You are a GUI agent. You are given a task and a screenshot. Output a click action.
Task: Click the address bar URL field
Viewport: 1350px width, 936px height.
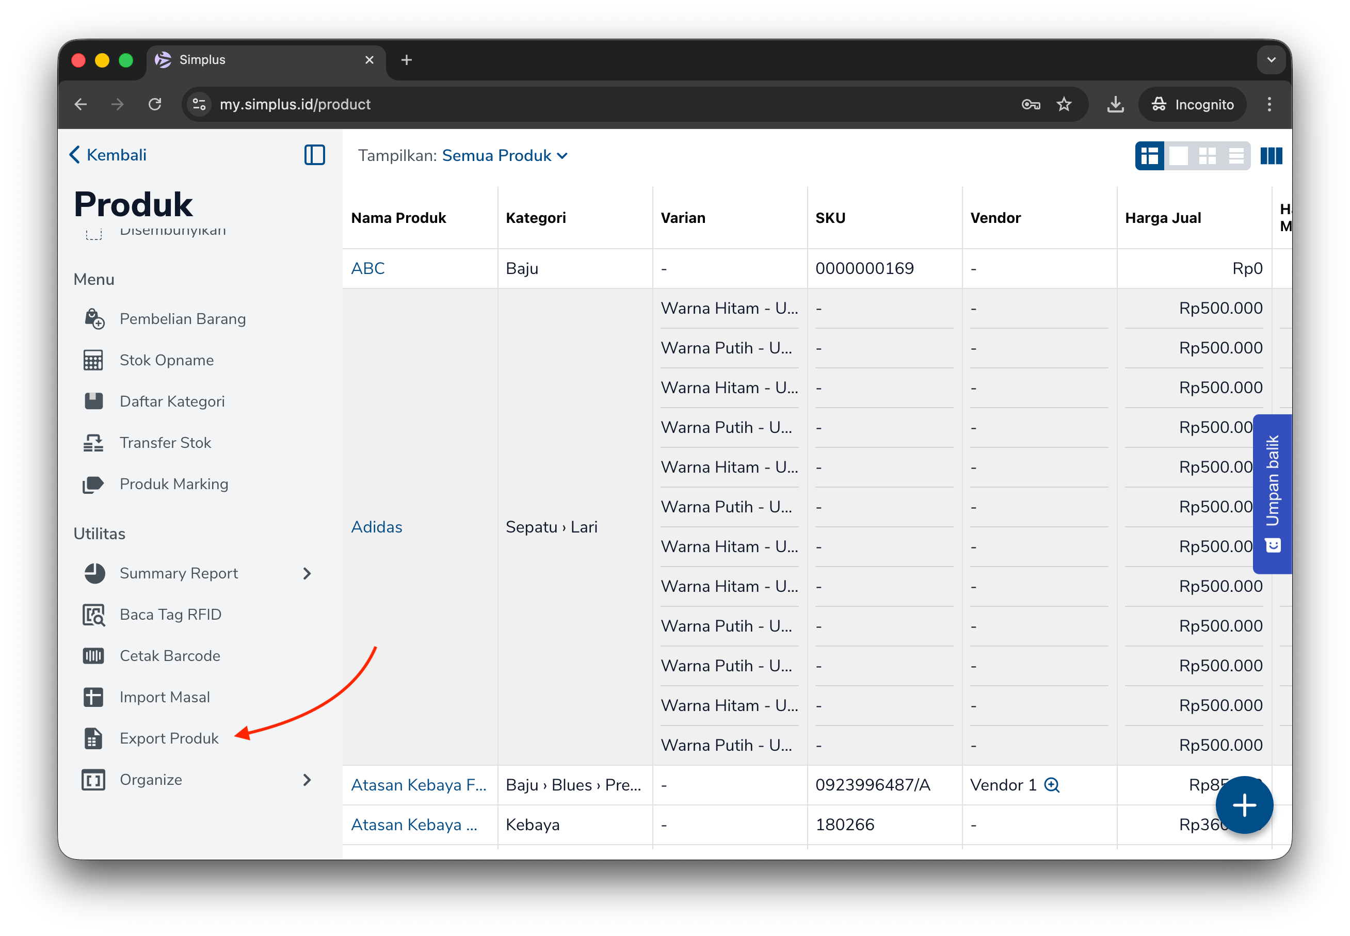pyautogui.click(x=635, y=104)
